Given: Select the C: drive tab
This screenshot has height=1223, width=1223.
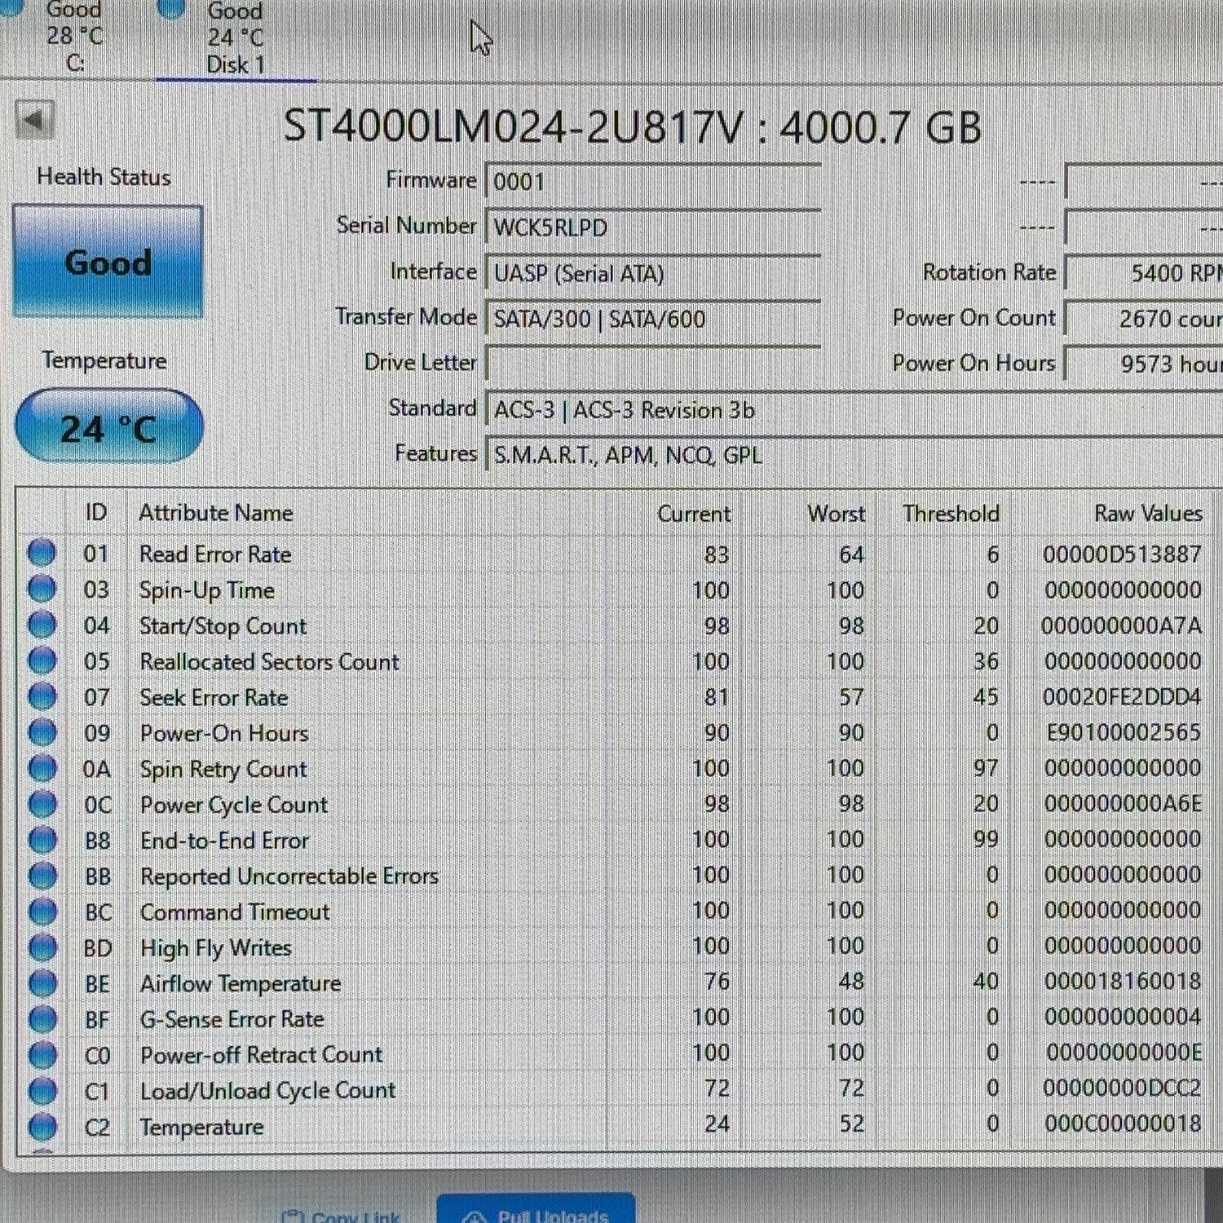Looking at the screenshot, I should [75, 37].
